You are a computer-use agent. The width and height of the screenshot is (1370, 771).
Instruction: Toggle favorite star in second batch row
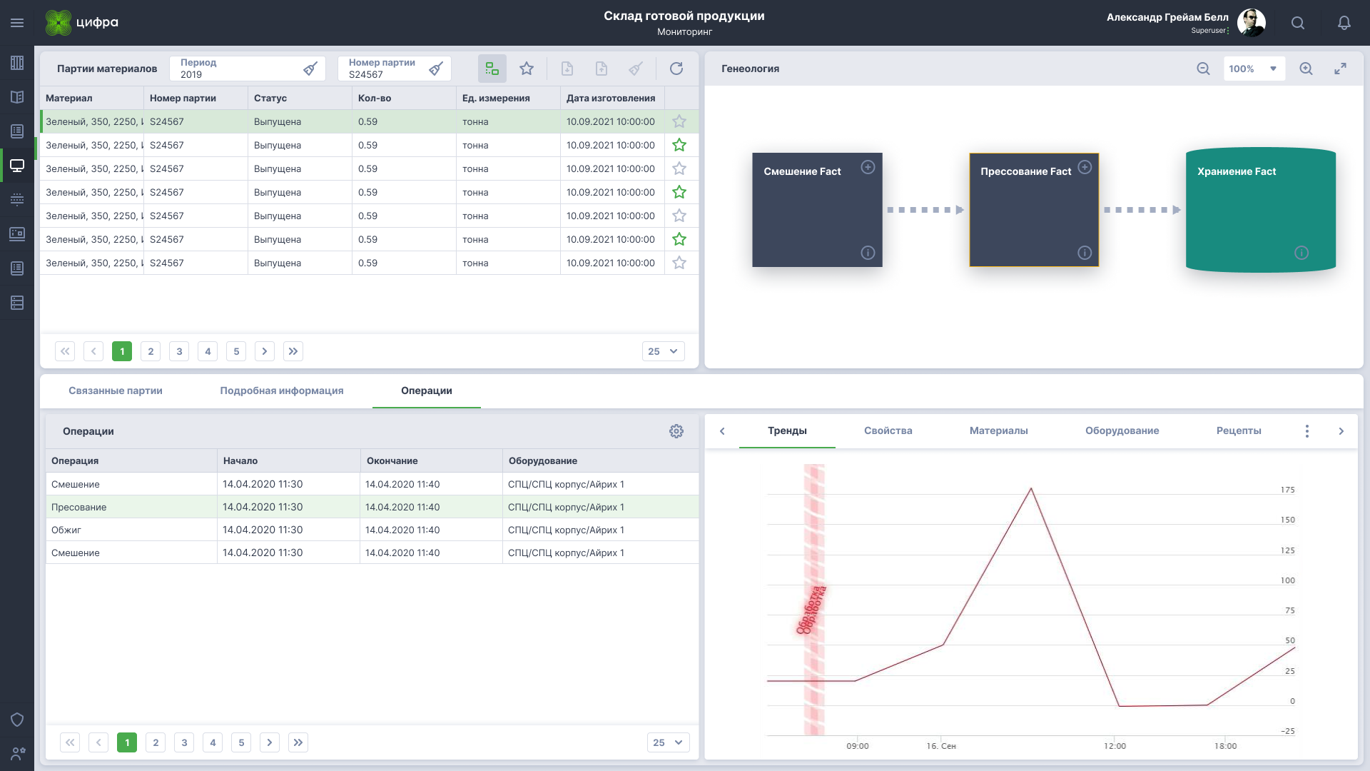(x=679, y=145)
